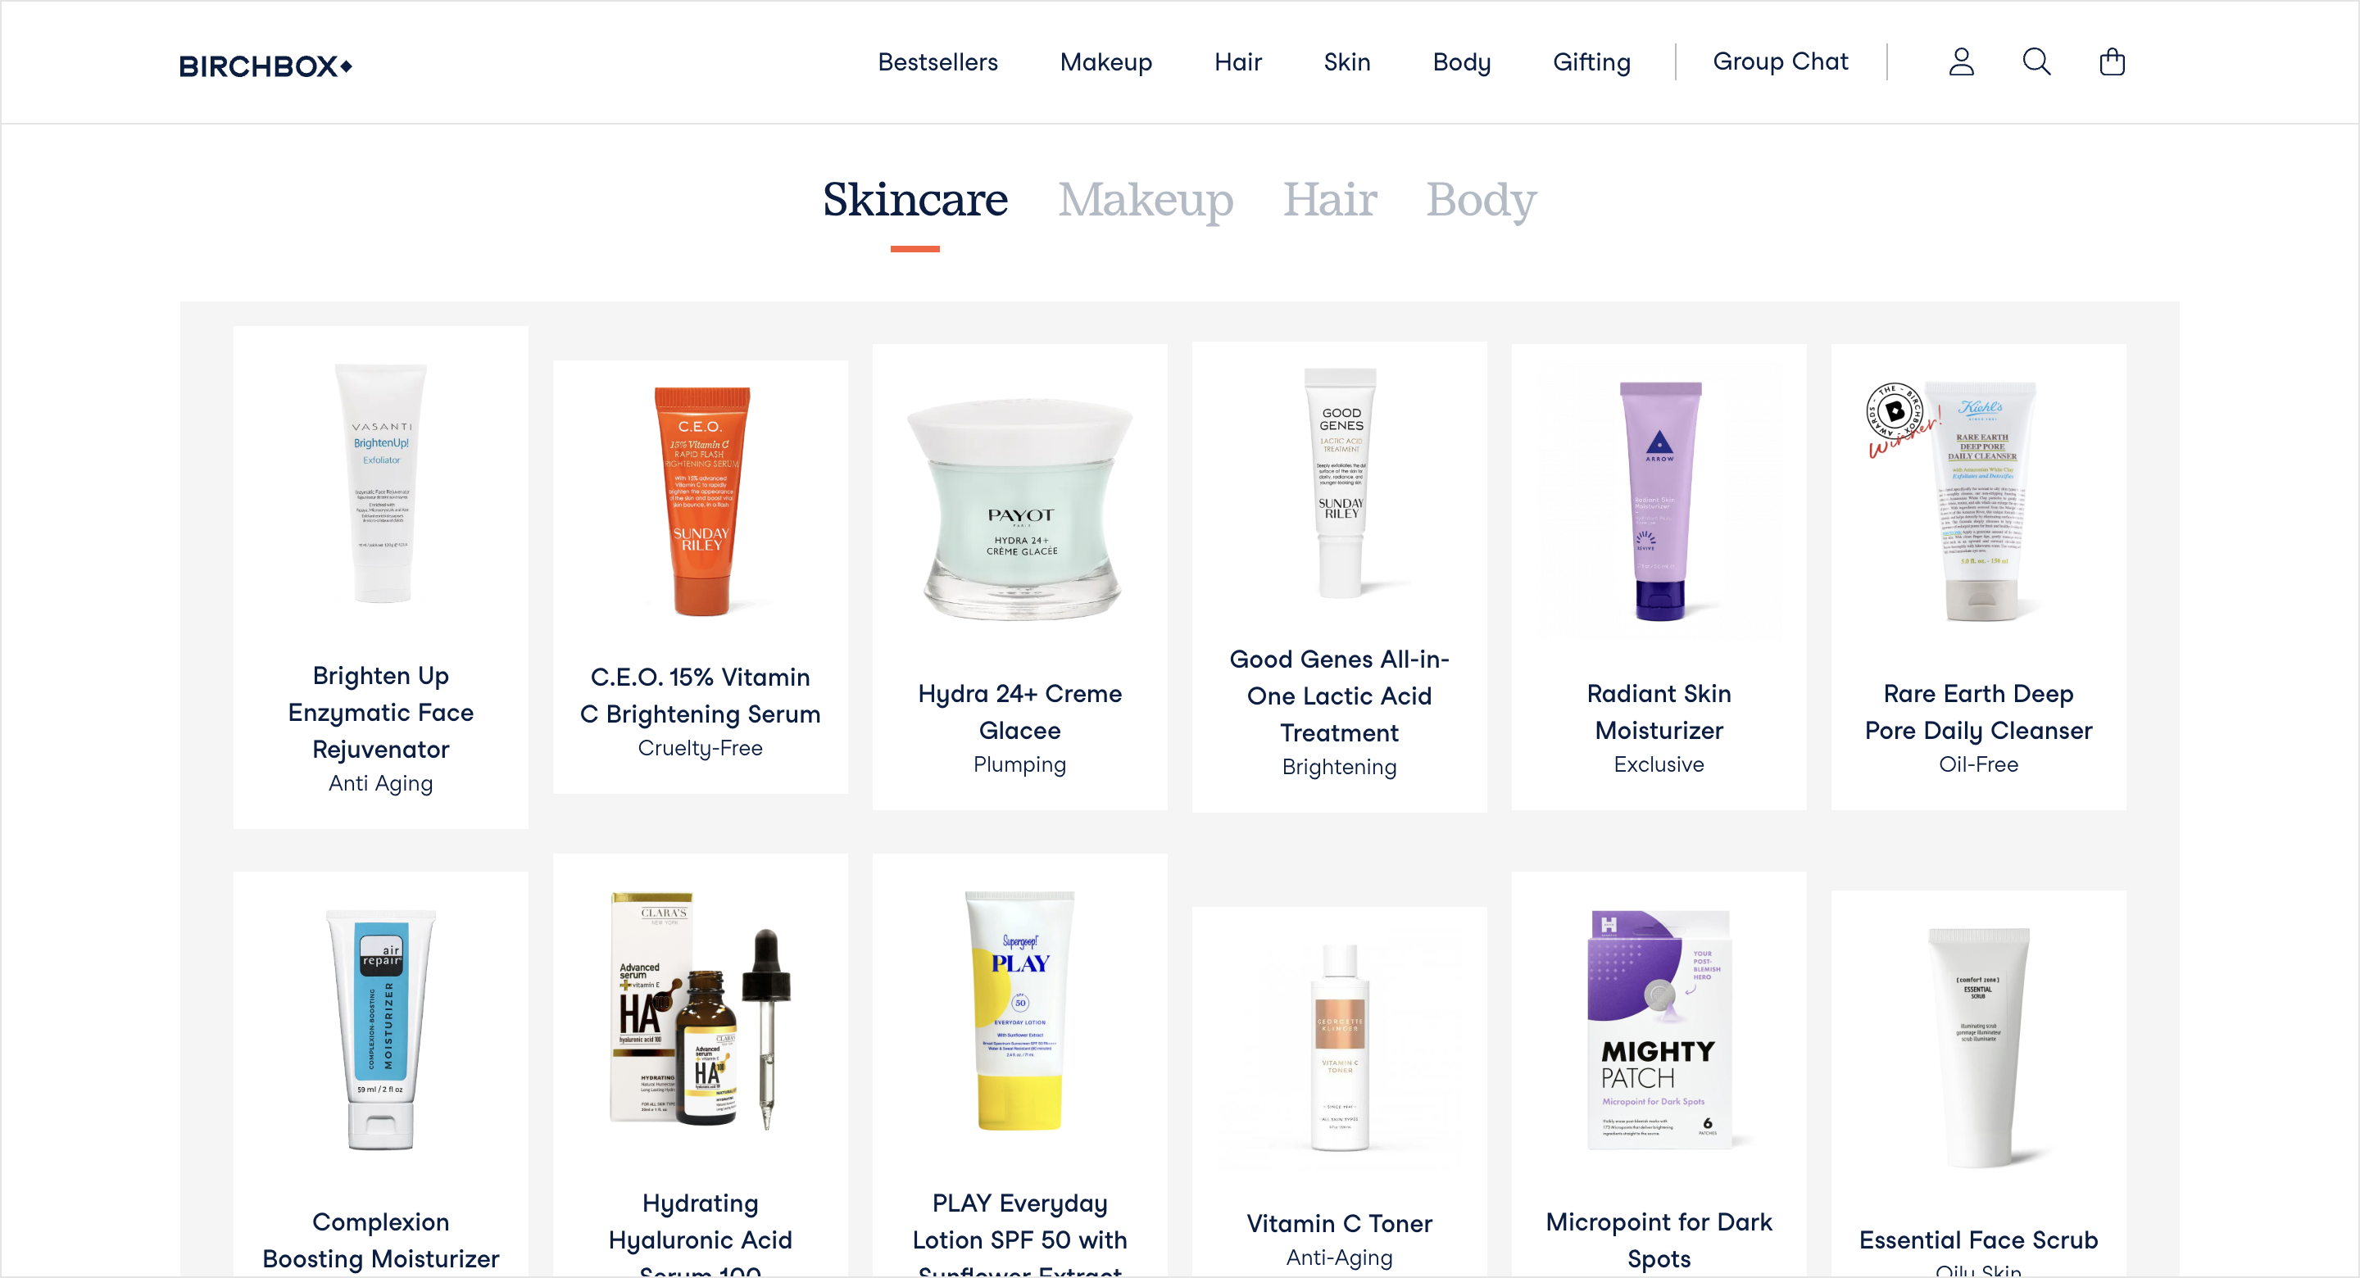2360x1278 pixels.
Task: Click the search magnifier icon
Action: pos(2035,62)
